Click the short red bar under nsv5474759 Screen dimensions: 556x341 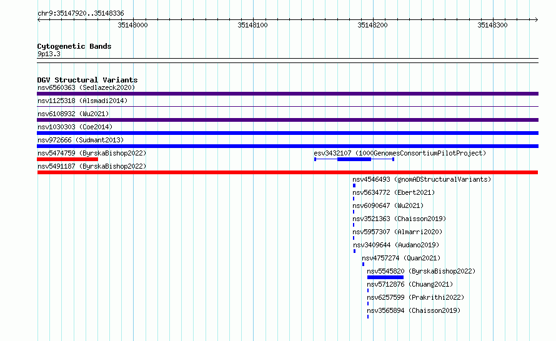[x=67, y=159]
